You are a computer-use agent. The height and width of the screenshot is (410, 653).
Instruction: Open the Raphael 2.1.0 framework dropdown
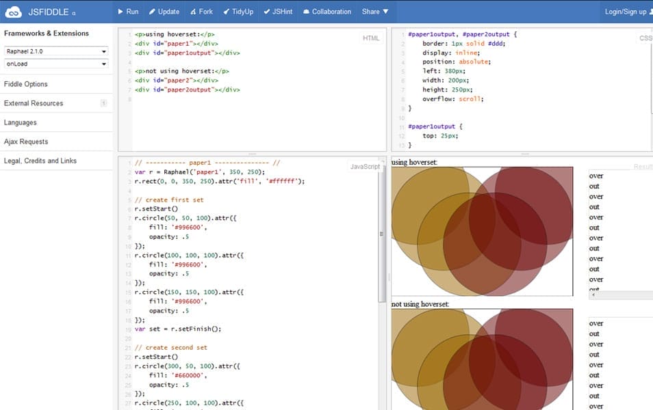[x=56, y=51]
